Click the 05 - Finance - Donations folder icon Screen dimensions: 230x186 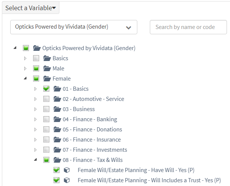point(57,130)
